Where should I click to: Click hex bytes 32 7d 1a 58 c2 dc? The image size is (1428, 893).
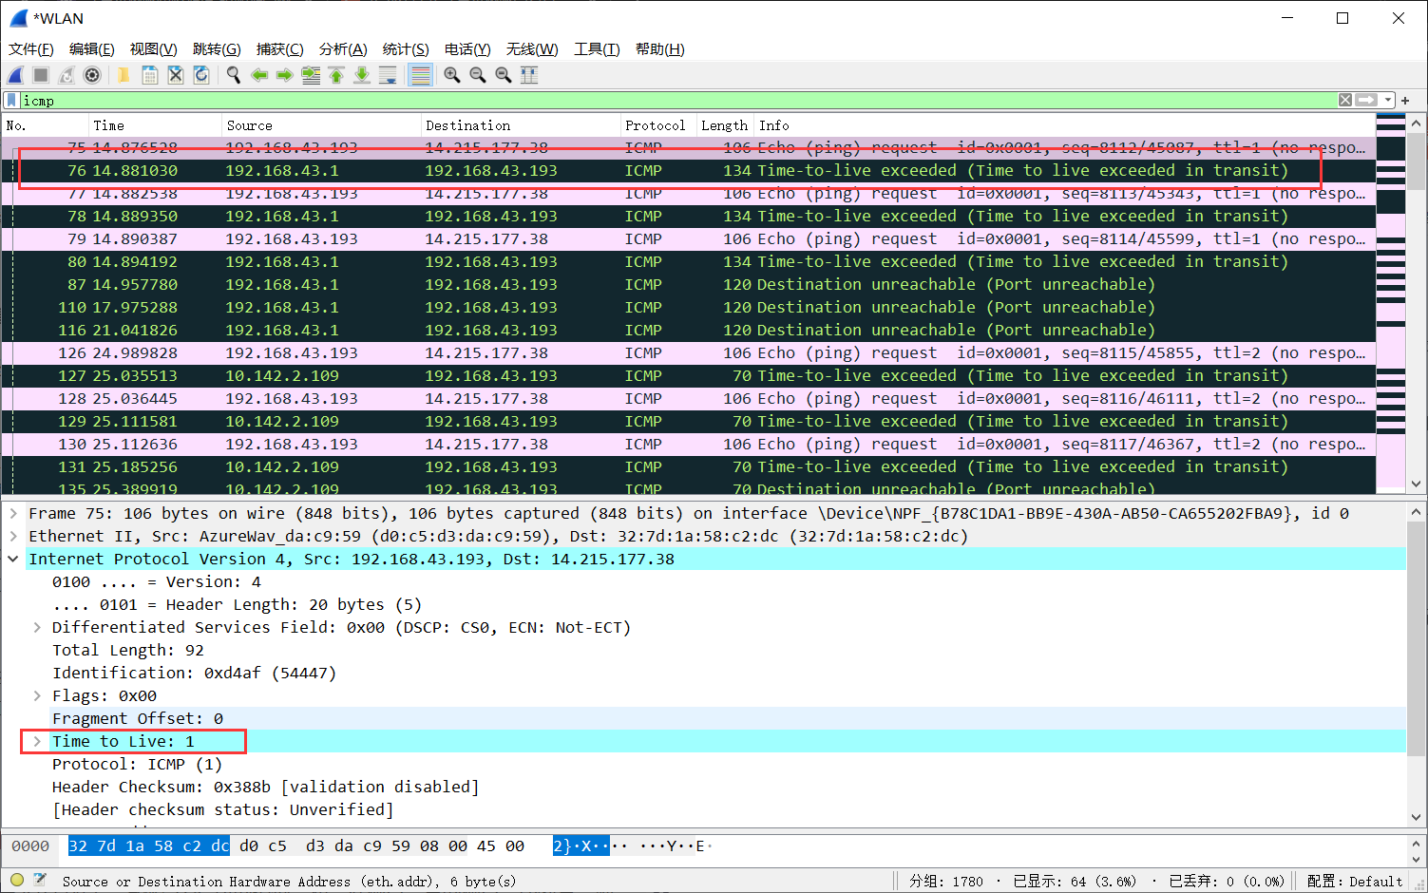(x=149, y=845)
